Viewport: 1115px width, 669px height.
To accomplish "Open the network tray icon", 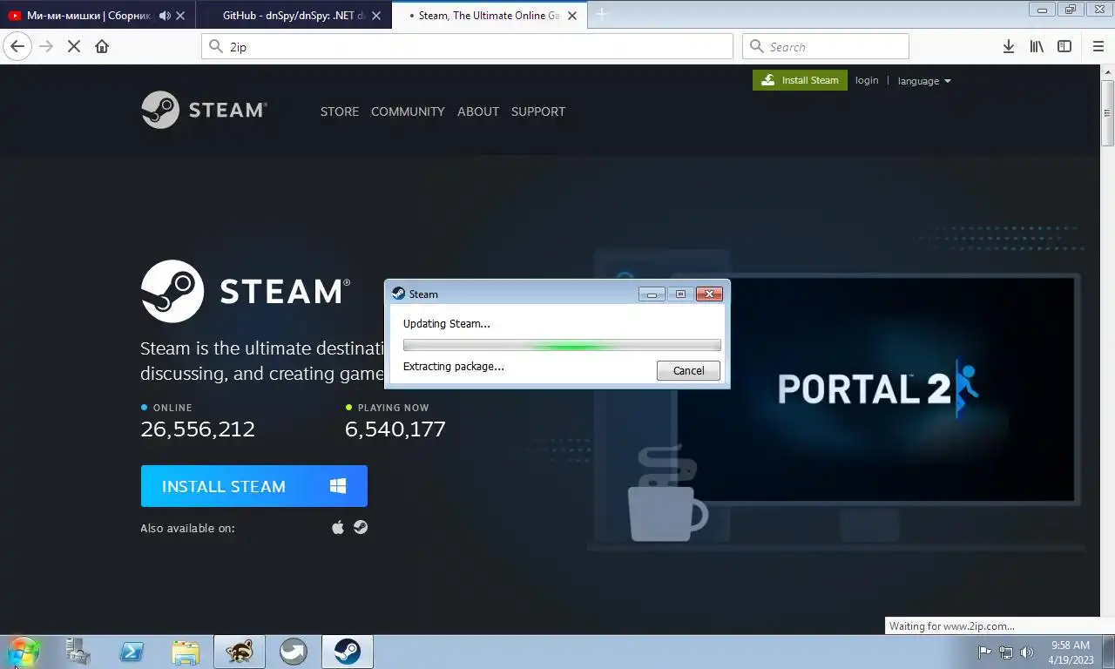I will click(x=1005, y=652).
